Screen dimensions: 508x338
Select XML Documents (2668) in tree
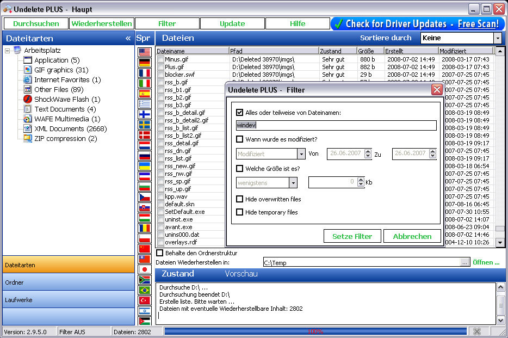71,128
